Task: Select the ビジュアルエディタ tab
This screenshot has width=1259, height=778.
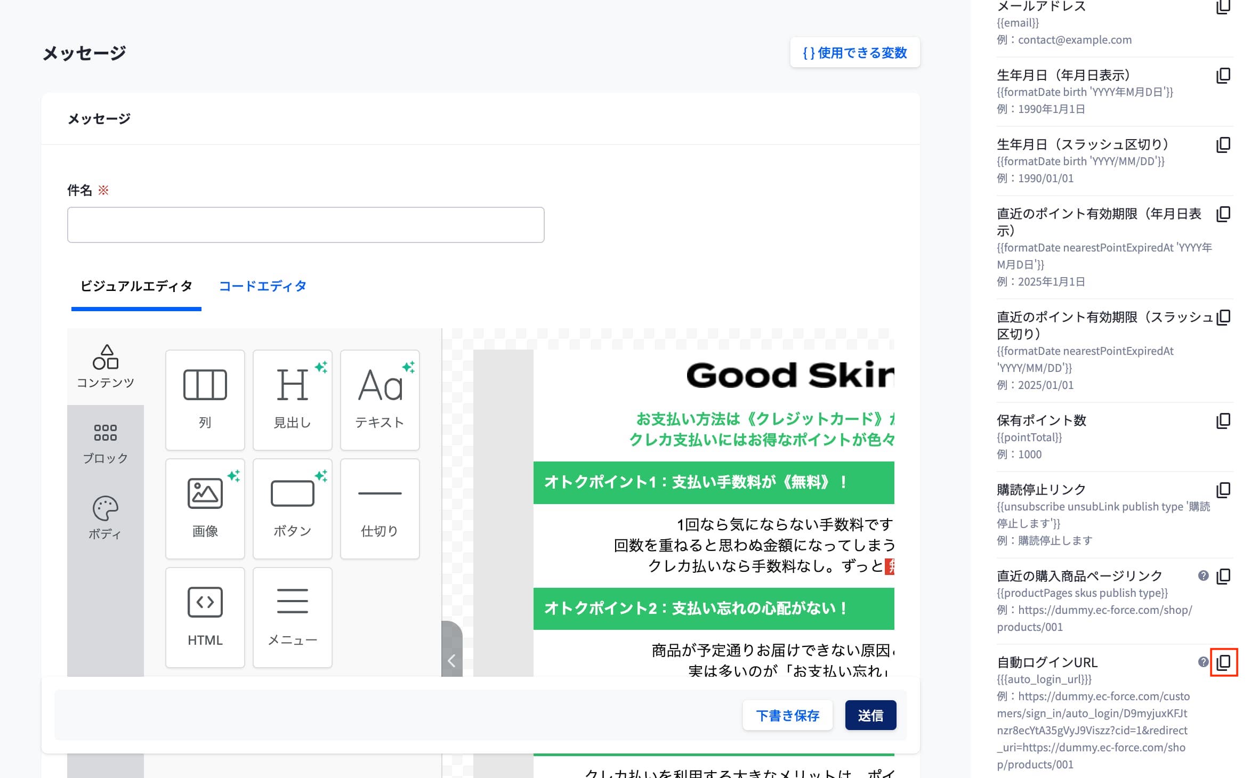Action: point(136,286)
